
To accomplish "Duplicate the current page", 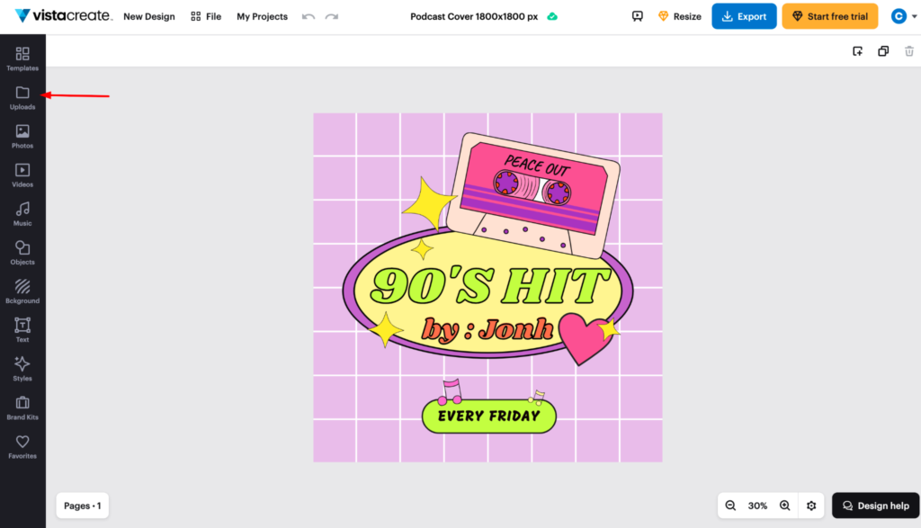I will (883, 51).
